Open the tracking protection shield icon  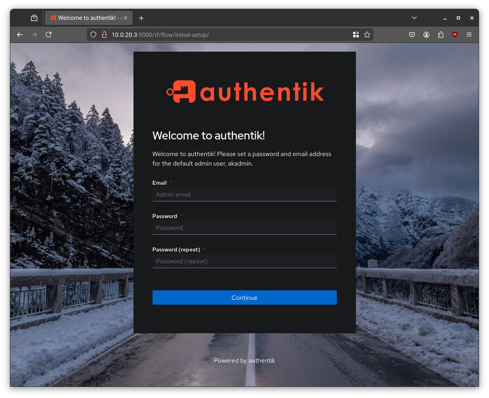pyautogui.click(x=93, y=35)
